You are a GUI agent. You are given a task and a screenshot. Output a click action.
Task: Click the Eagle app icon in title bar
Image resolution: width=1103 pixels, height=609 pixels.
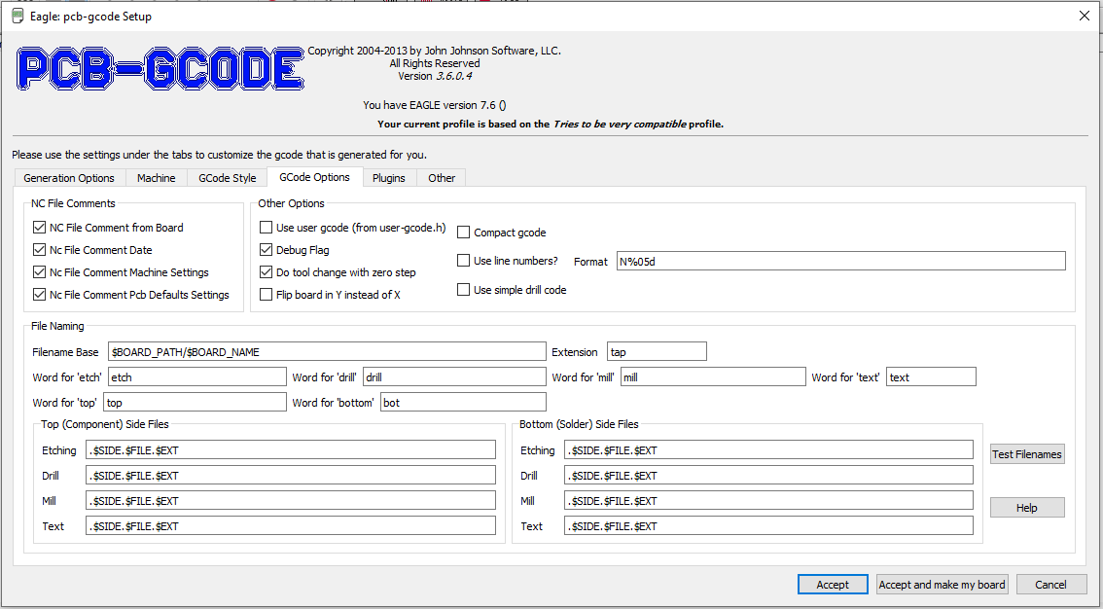click(x=18, y=16)
